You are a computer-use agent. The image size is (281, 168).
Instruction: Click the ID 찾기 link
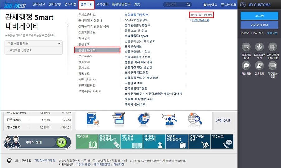[245, 33]
